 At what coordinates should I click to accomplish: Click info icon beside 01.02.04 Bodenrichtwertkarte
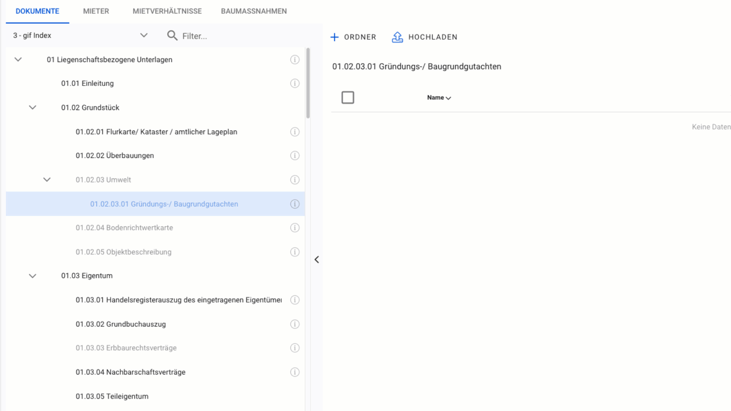295,228
